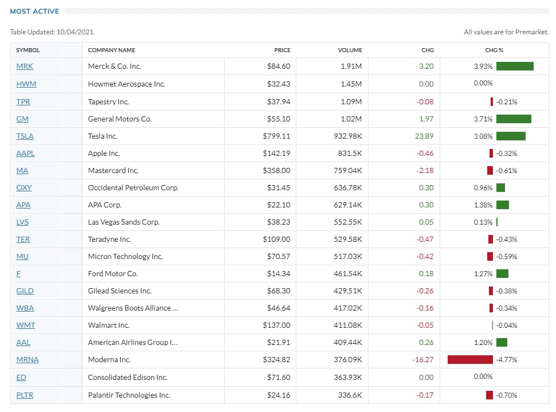Click the COMPANY NAME column header
Viewport: 556px width, 412px height.
tap(112, 50)
